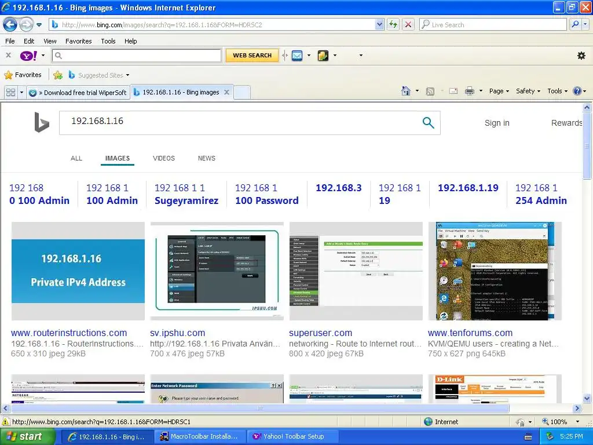
Task: Click the Yahoo! logo icon
Action: 28,56
